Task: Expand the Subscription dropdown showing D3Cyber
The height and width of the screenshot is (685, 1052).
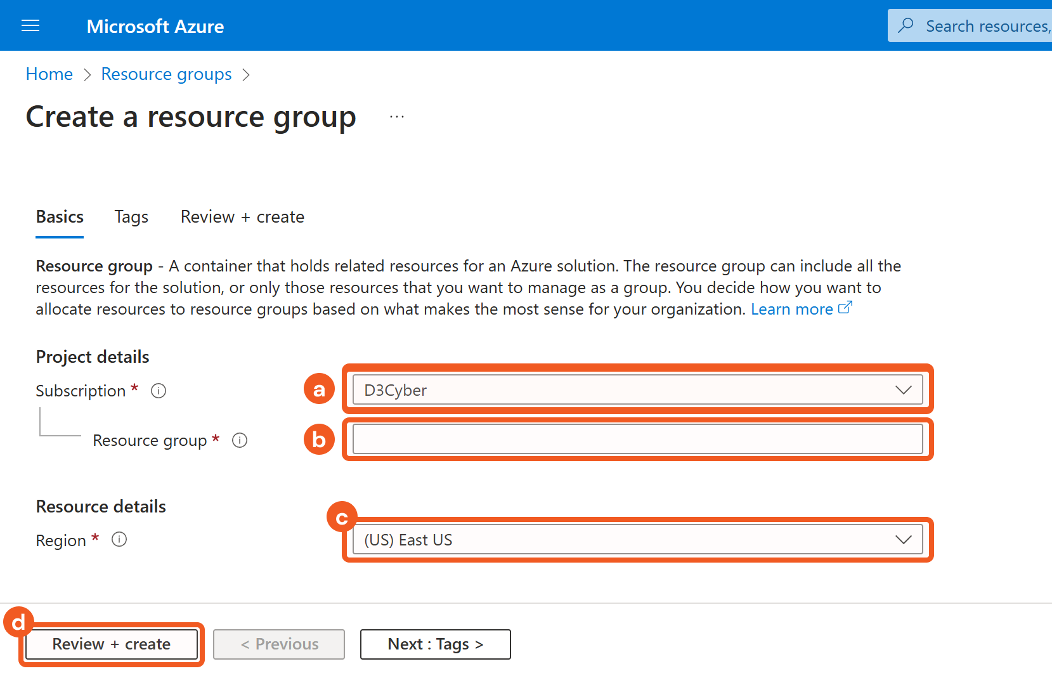Action: 637,390
